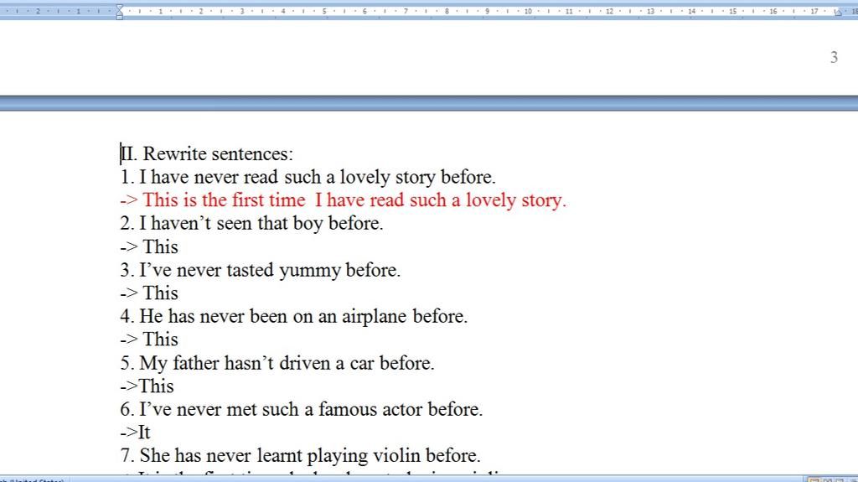The image size is (858, 482).
Task: Click sentence 5 'My father hasn't driven a car'
Action: [x=277, y=363]
